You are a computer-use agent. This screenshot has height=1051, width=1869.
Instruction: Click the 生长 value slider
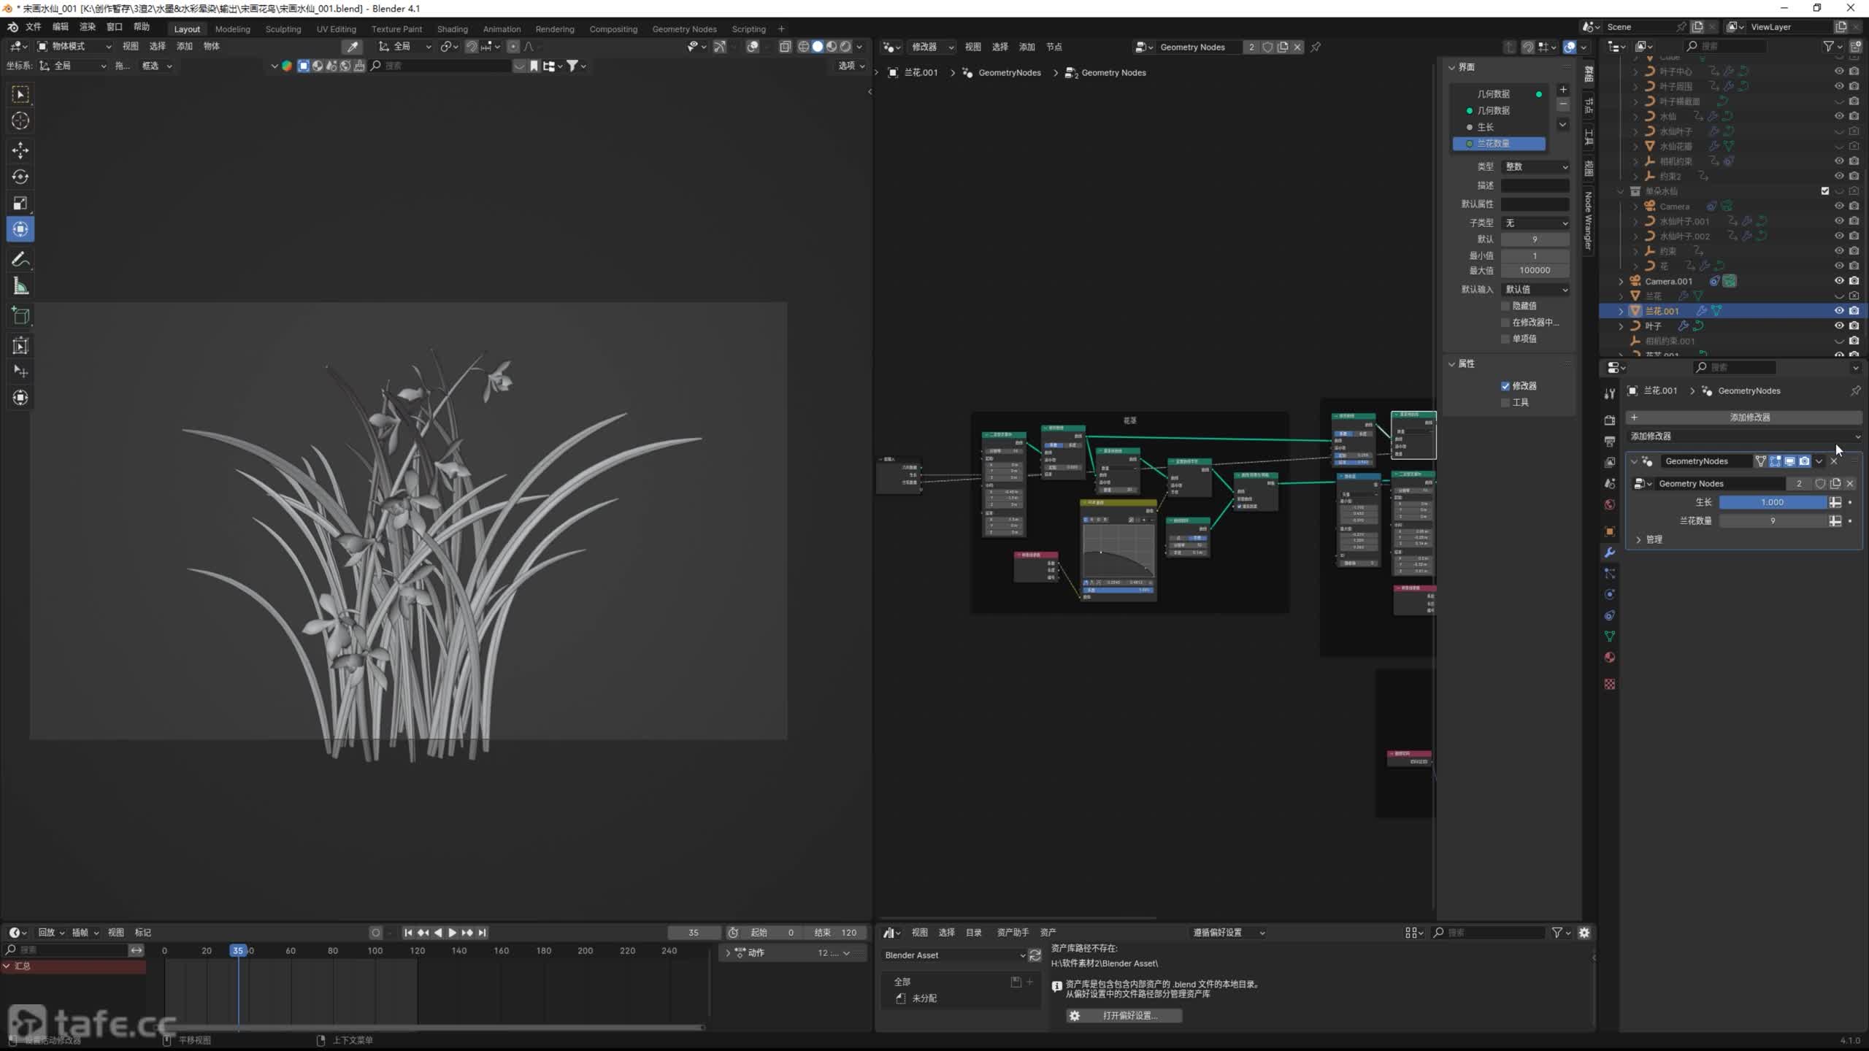(x=1772, y=502)
